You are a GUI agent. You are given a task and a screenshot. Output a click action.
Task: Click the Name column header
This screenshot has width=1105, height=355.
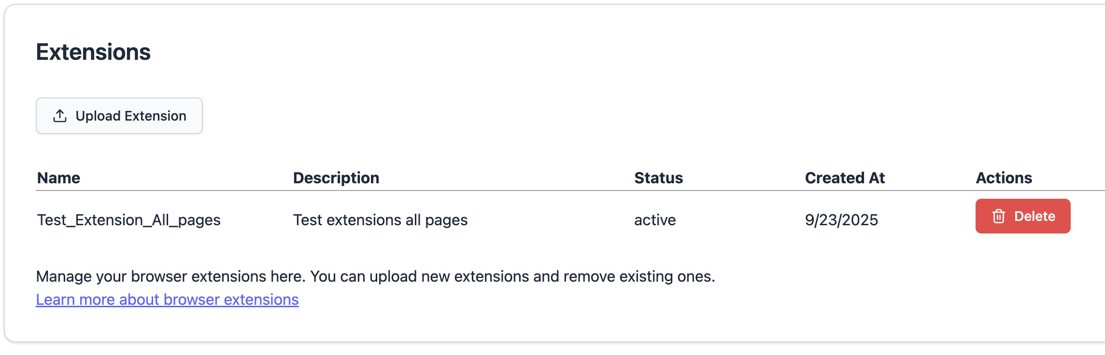[x=58, y=178]
